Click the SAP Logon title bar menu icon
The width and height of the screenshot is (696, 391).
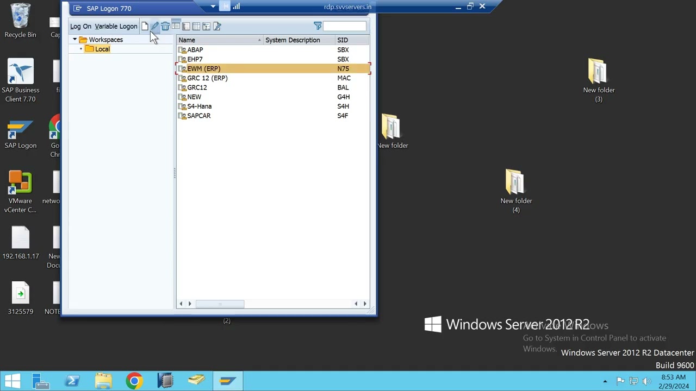(x=77, y=8)
